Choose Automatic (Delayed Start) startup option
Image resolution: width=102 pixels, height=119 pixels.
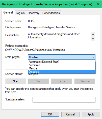(x=62, y=62)
